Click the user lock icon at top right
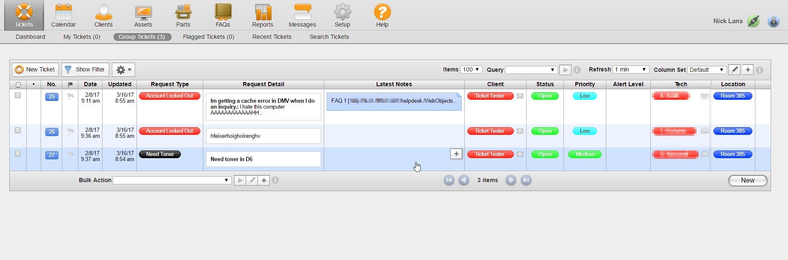788x260 pixels. point(774,21)
